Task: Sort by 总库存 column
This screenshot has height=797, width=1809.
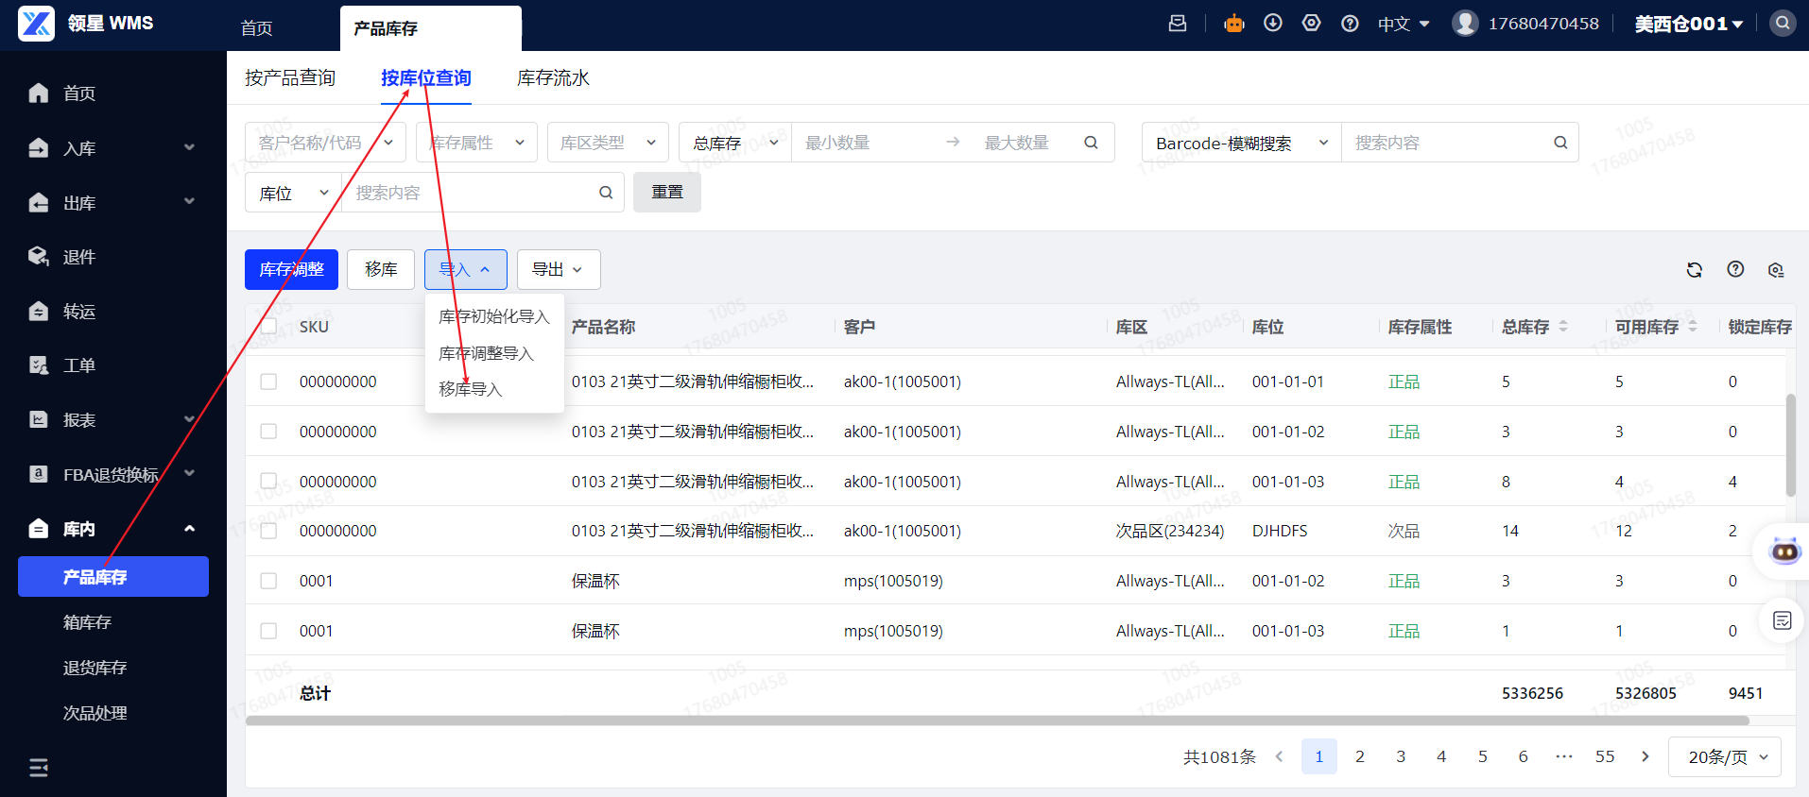Action: [x=1563, y=326]
